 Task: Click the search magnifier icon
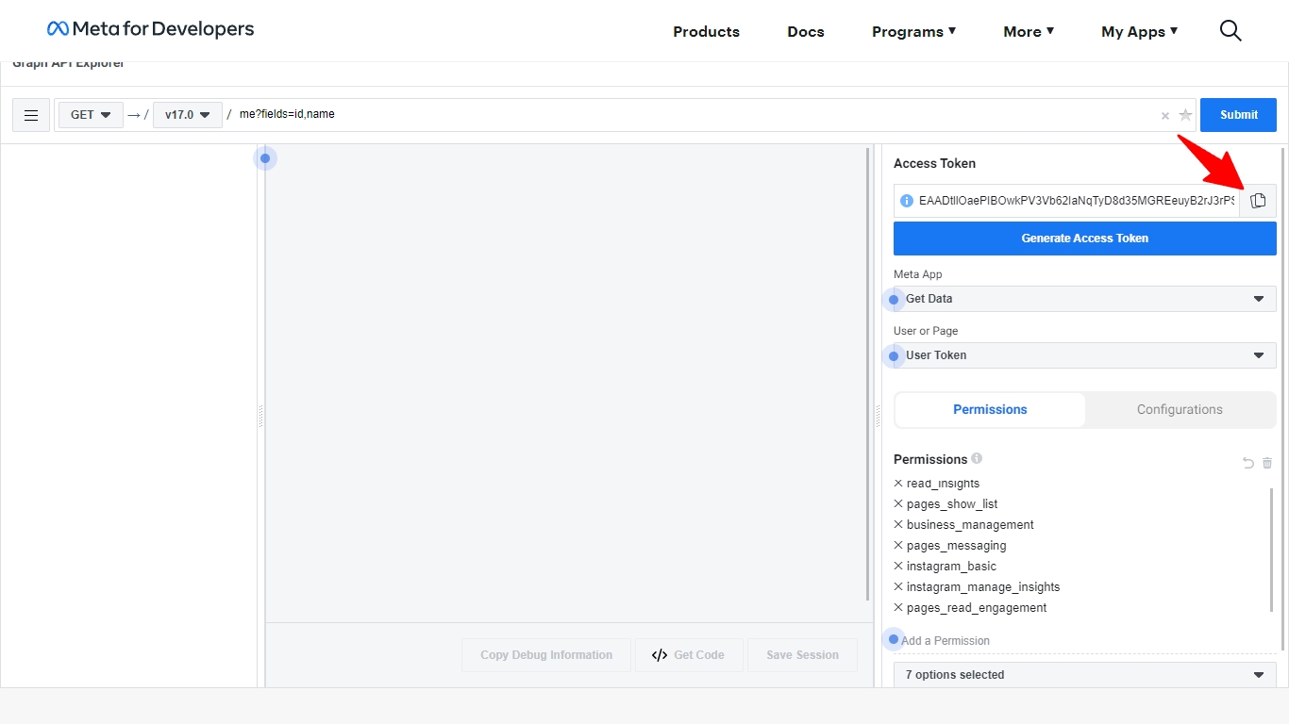pos(1230,31)
